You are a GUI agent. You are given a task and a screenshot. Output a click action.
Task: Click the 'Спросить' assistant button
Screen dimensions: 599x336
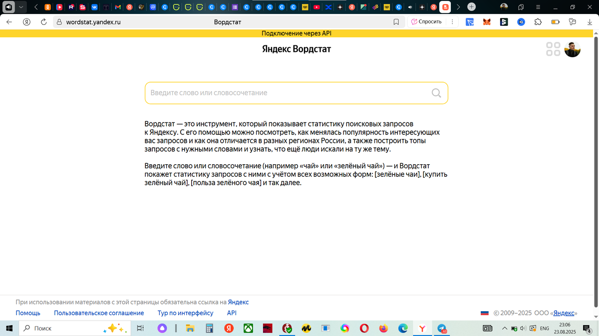[426, 22]
